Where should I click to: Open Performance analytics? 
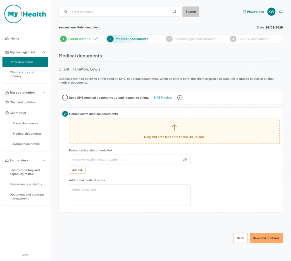pos(26,184)
